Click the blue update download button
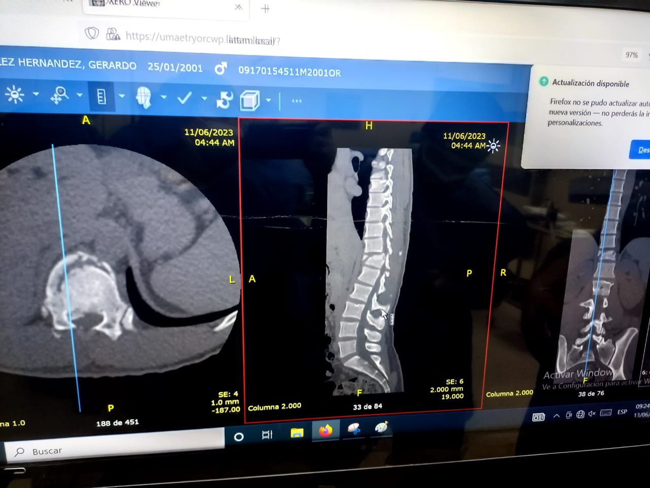650x488 pixels. point(641,150)
